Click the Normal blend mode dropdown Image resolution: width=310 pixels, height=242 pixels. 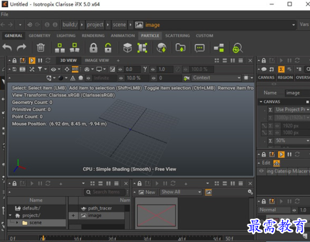pyautogui.click(x=274, y=210)
